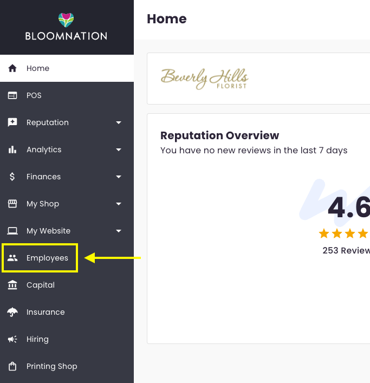
Task: Expand the My Shop submenu arrow
Action: [x=119, y=204]
